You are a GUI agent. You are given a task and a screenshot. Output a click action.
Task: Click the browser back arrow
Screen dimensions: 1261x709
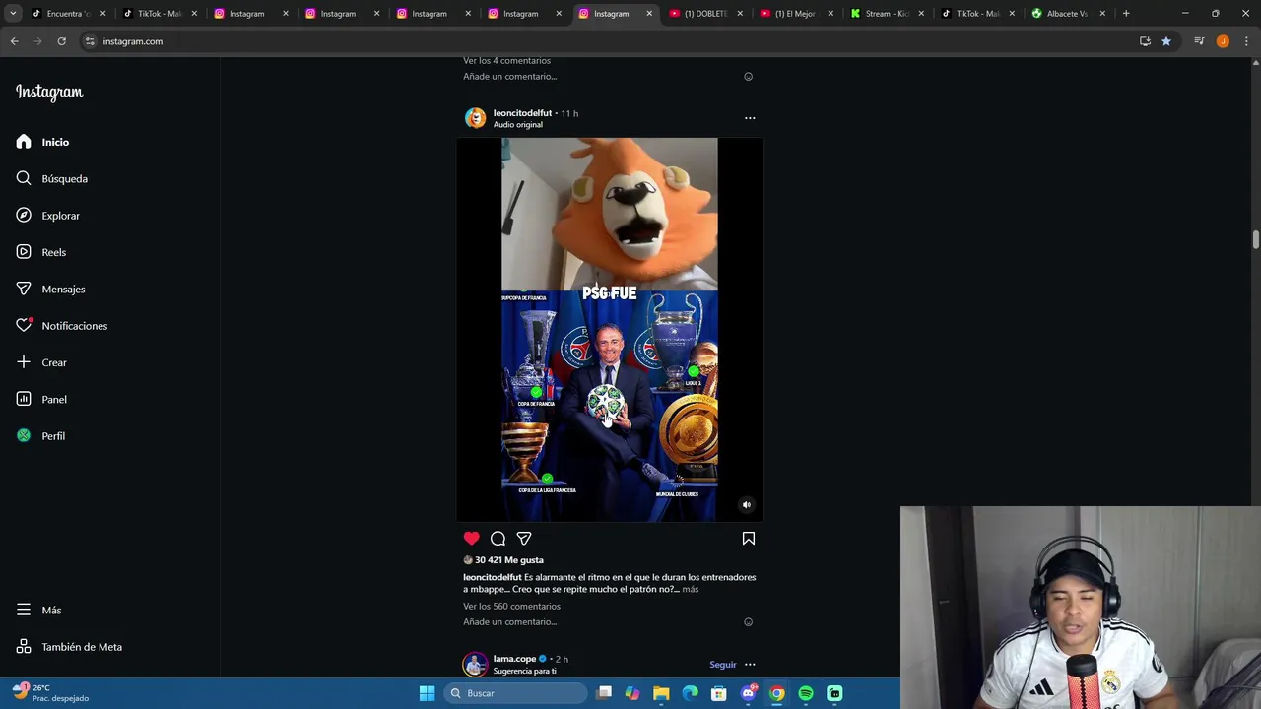click(x=14, y=41)
